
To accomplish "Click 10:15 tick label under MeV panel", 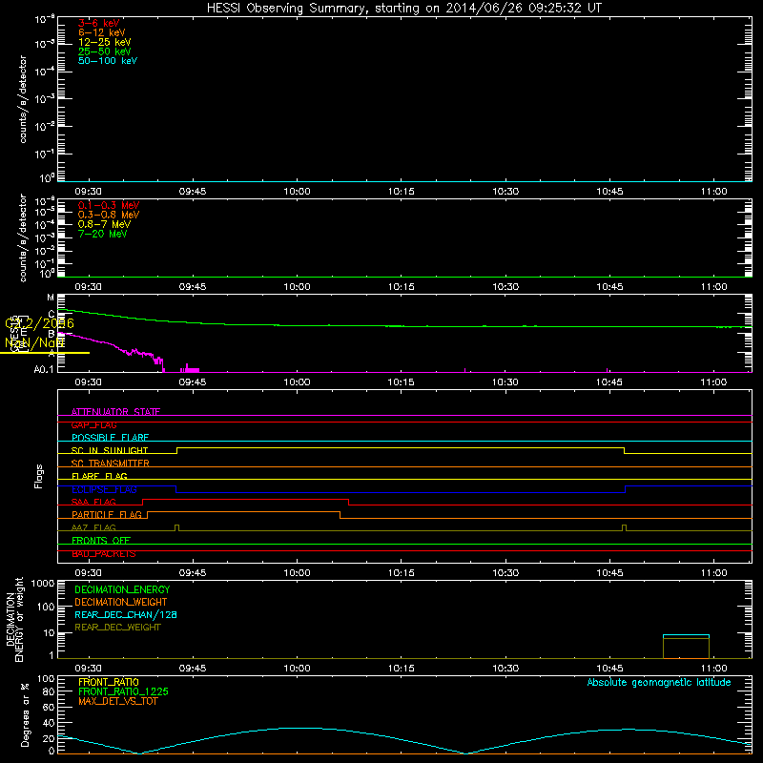I will (401, 287).
